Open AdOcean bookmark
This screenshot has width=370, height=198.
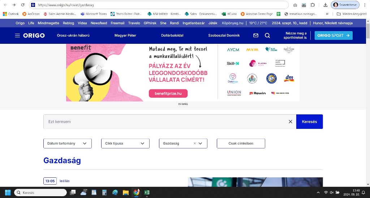tap(31, 14)
